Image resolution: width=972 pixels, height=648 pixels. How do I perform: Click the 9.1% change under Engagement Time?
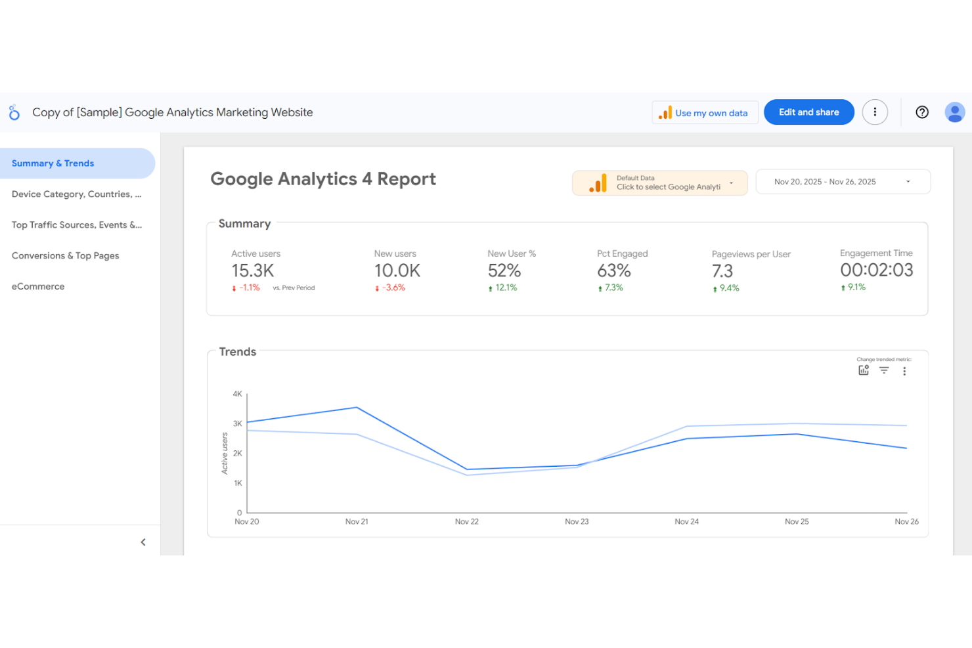tap(853, 287)
